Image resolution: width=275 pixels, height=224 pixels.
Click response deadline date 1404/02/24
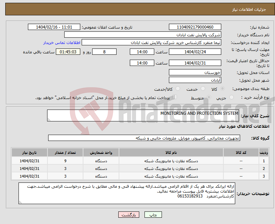[195, 52]
